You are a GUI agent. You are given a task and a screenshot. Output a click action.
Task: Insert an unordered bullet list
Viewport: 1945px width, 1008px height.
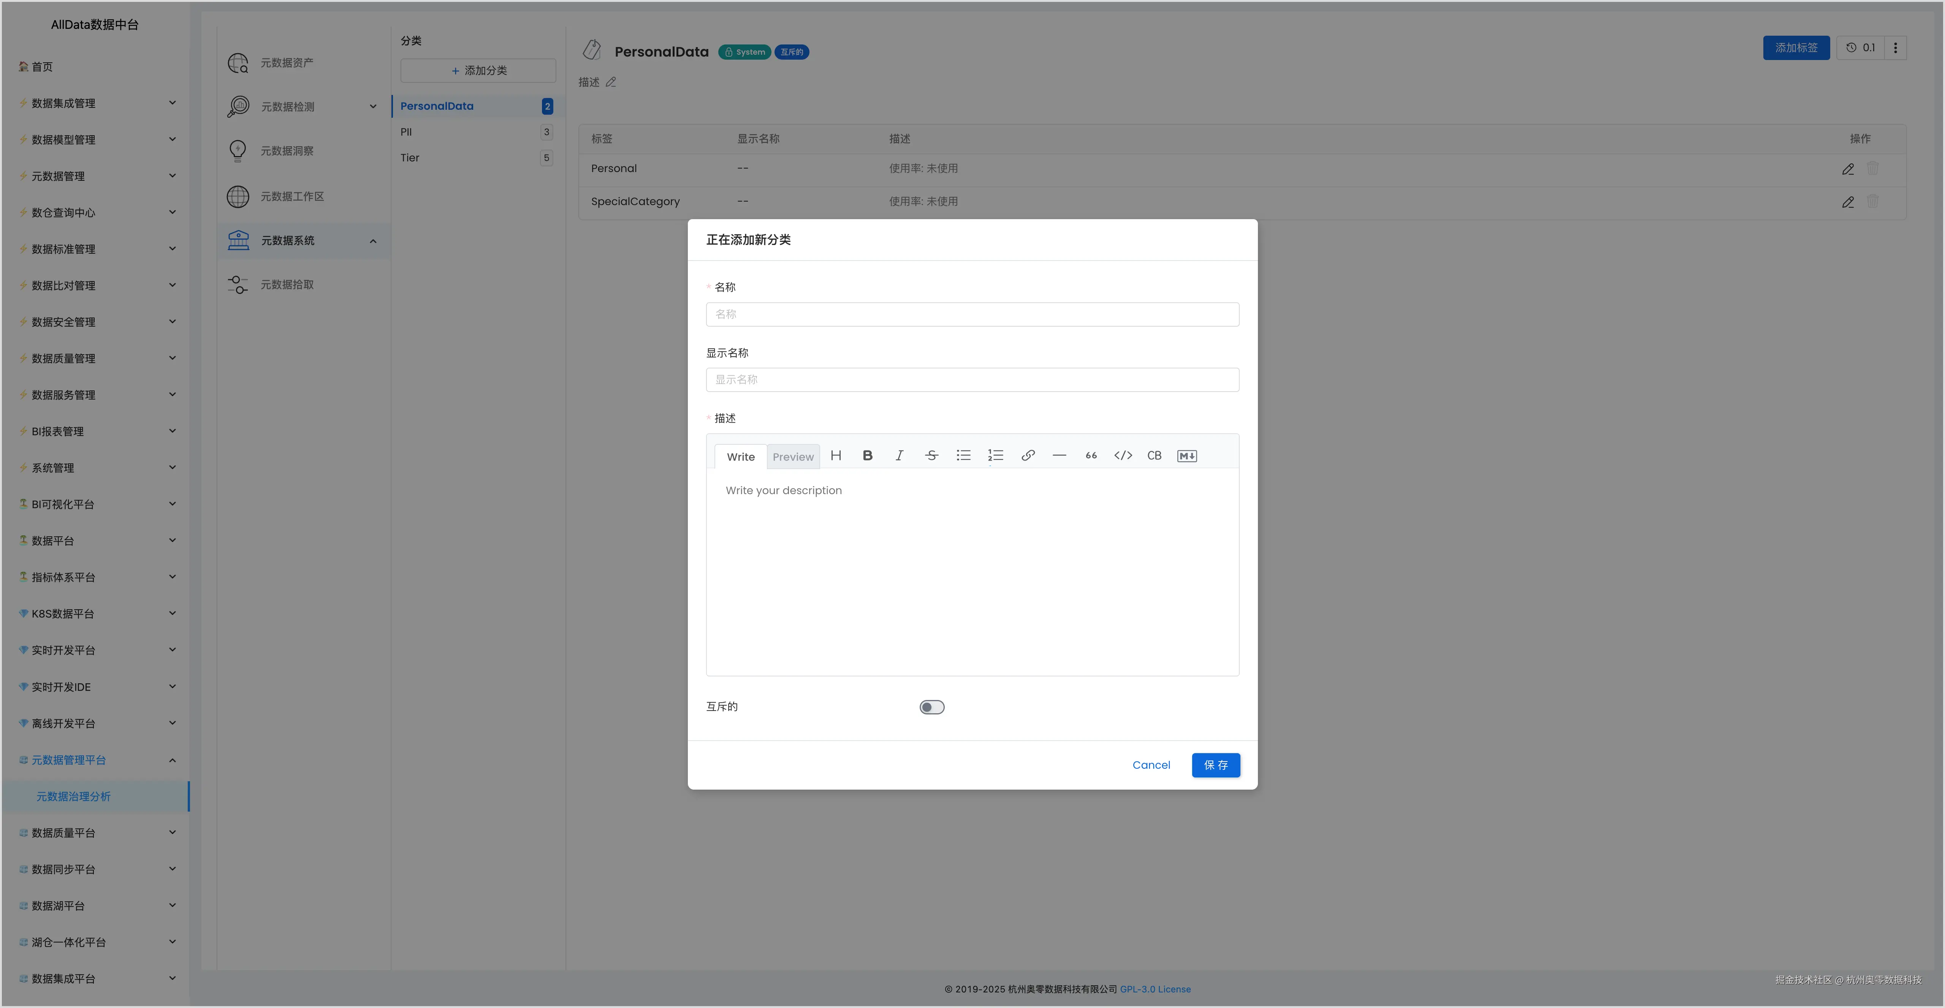[963, 456]
